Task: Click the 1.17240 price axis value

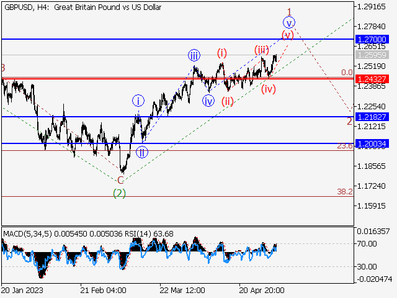Action: [x=371, y=186]
